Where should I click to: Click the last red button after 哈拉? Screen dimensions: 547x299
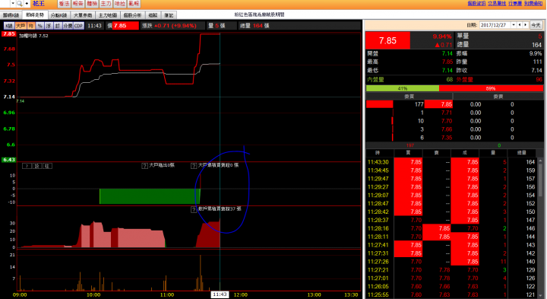134,4
